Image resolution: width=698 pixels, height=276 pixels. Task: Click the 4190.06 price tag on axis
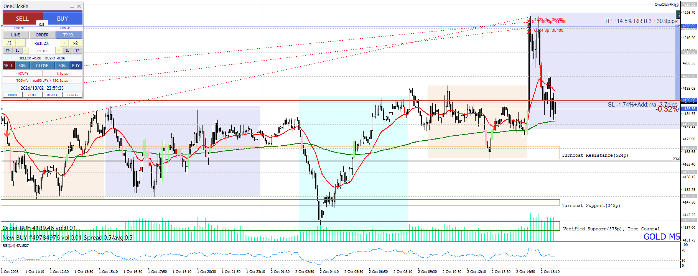pyautogui.click(x=689, y=100)
